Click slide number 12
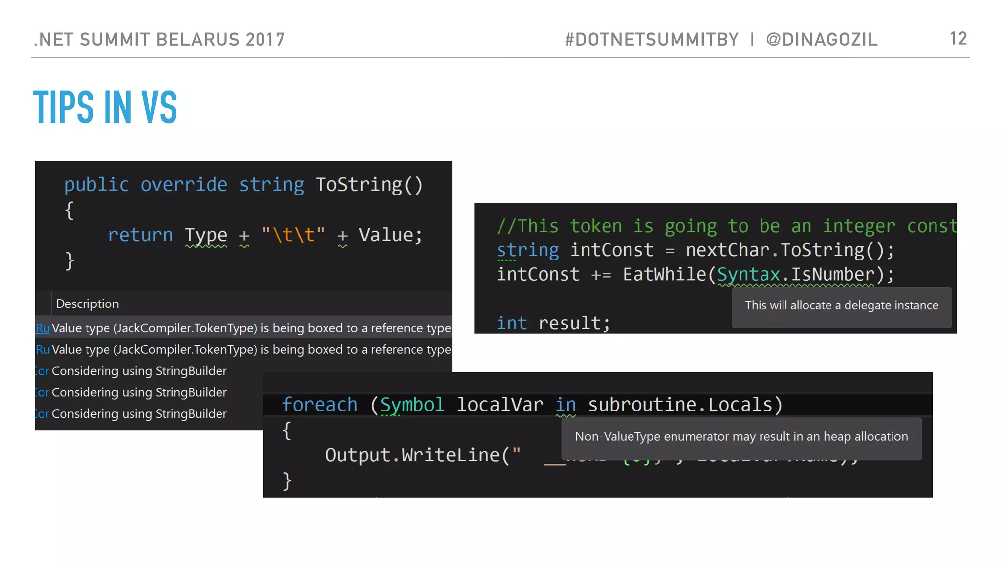Viewport: 1001px width, 563px height. pos(958,39)
